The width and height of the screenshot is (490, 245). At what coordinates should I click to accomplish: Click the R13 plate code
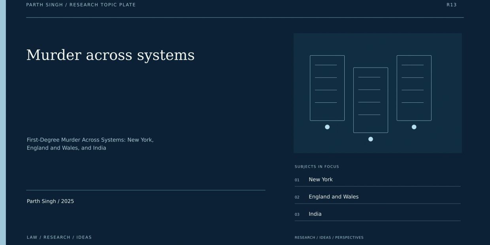pos(452,5)
